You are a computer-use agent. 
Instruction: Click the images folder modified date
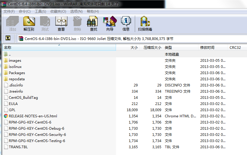tap(213, 61)
